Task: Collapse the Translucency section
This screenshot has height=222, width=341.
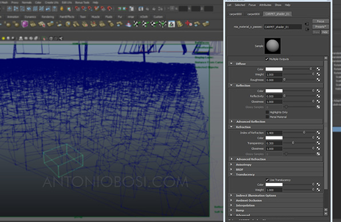Action: (231, 175)
